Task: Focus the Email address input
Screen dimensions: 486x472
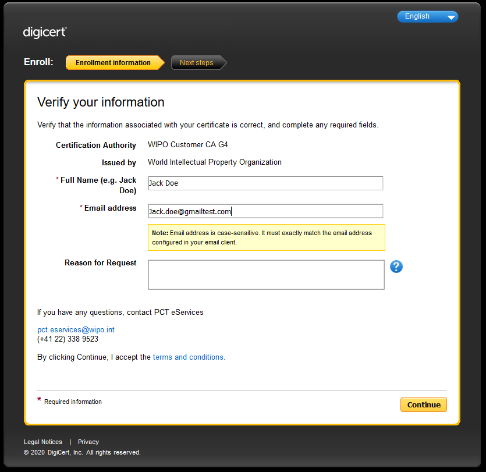Action: (x=265, y=211)
